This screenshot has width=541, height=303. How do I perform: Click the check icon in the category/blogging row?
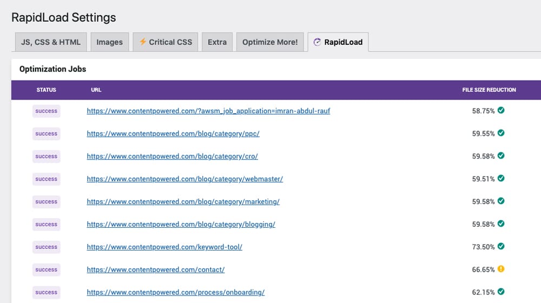pyautogui.click(x=501, y=224)
